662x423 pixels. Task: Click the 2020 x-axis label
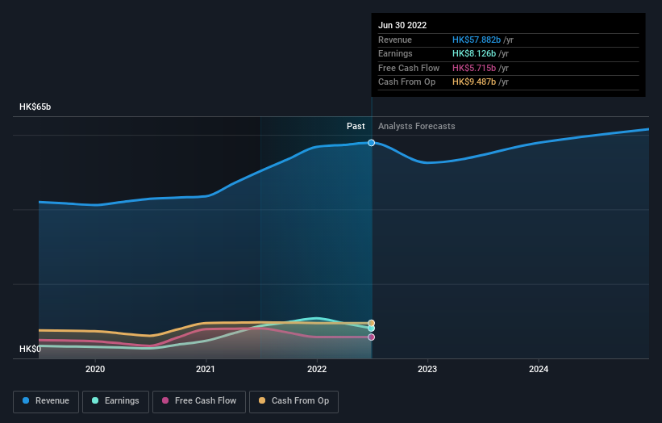coord(95,370)
